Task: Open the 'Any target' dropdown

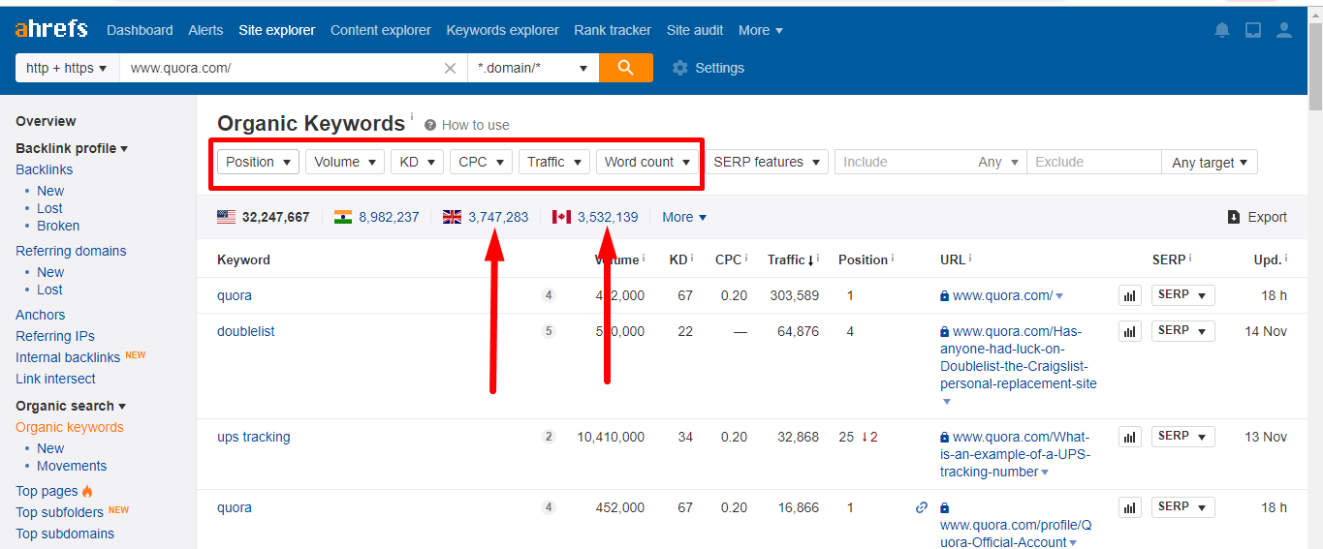Action: 1210,162
